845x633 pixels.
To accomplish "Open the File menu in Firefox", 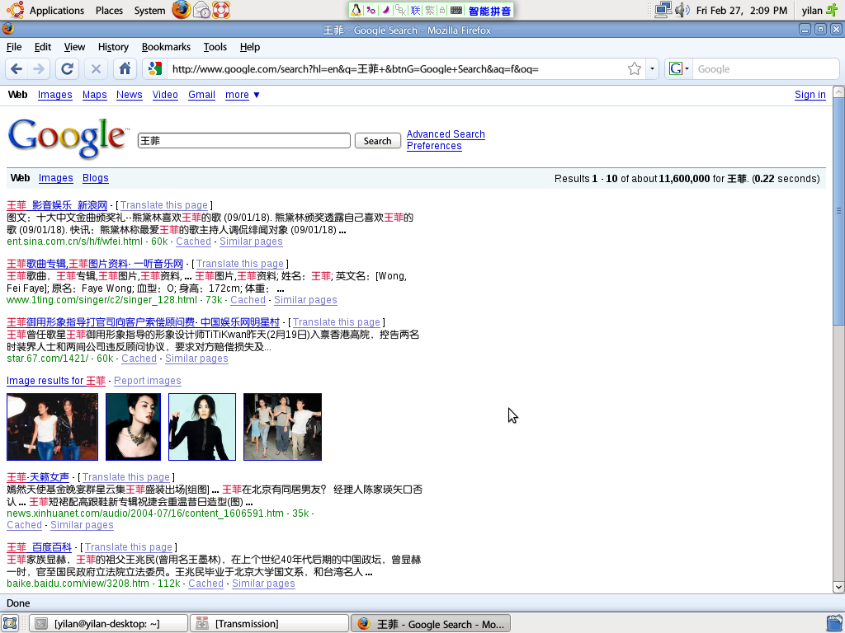I will point(14,47).
